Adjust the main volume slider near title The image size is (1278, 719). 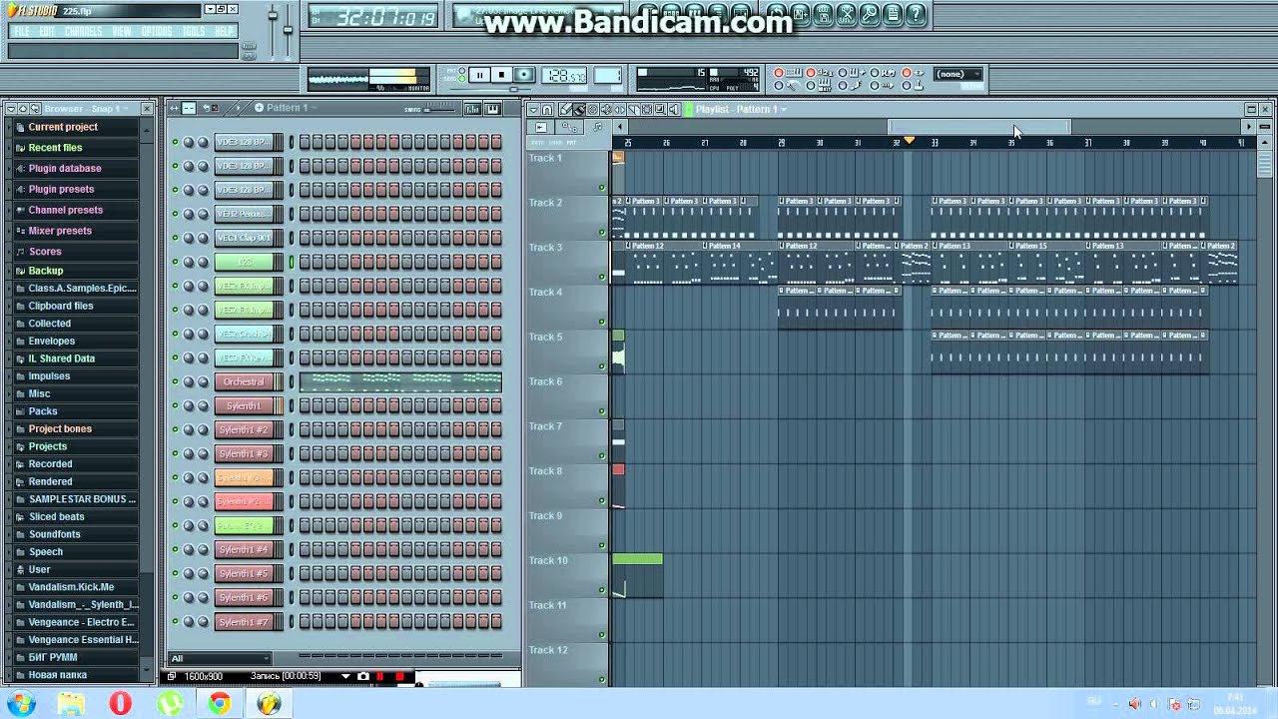click(273, 16)
